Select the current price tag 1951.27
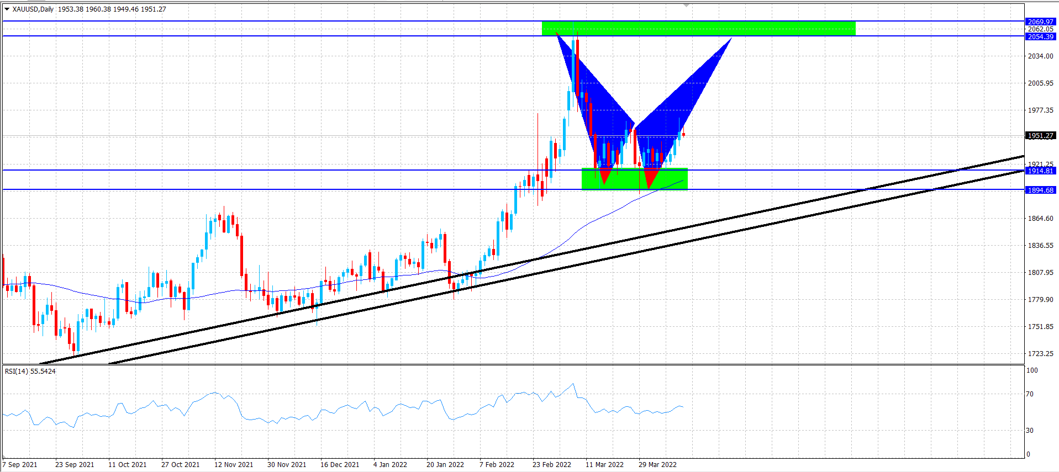1059x472 pixels. coord(1040,135)
